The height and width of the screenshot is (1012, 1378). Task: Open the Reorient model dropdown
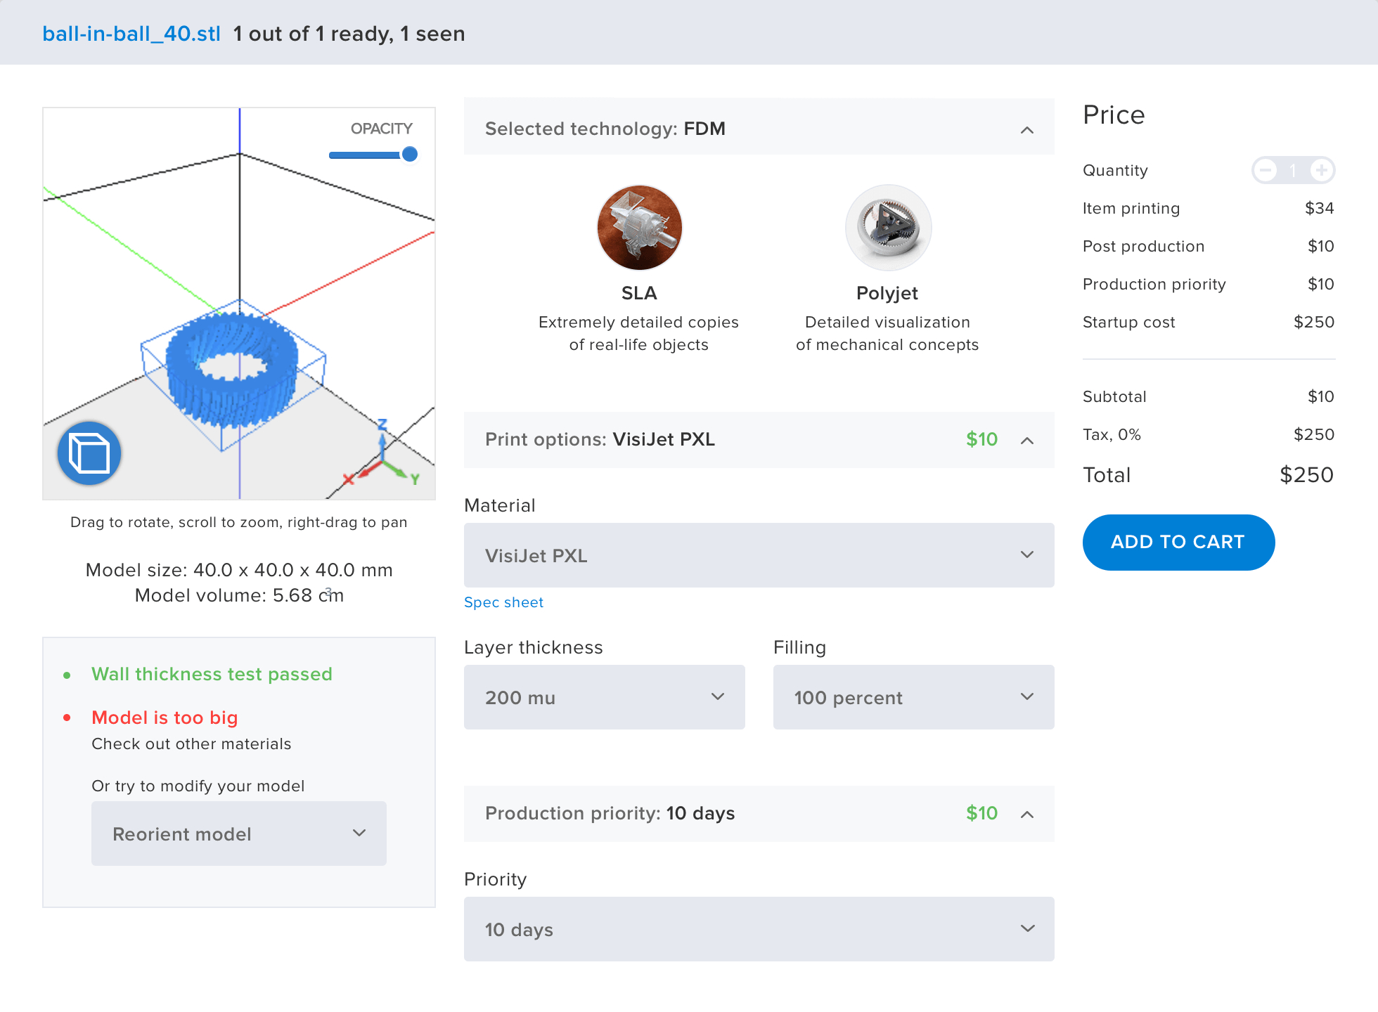(x=238, y=833)
